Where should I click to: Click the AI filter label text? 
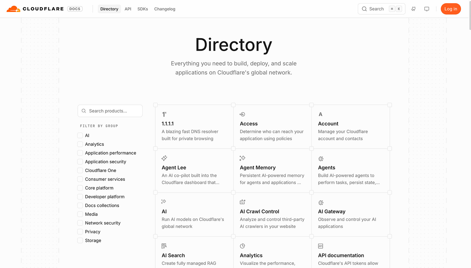[87, 135]
